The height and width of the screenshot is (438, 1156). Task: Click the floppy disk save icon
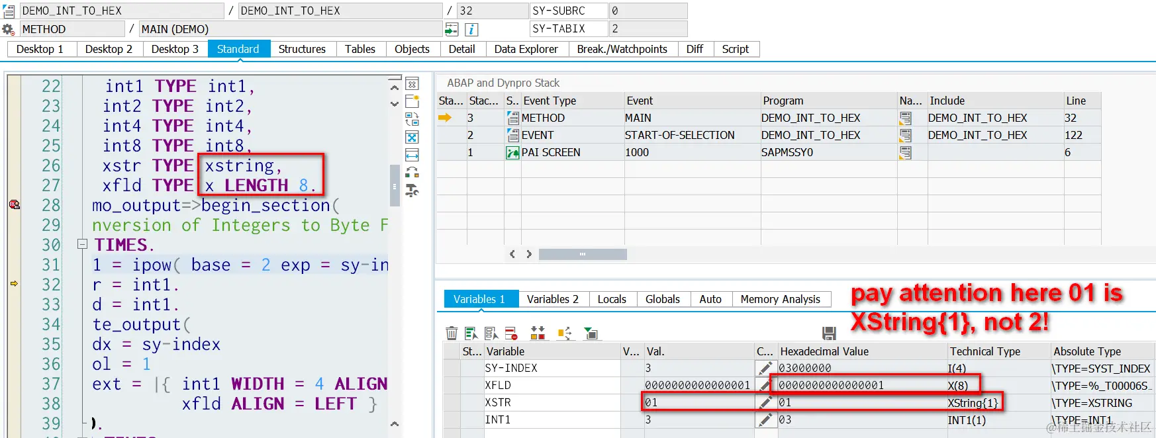click(829, 333)
